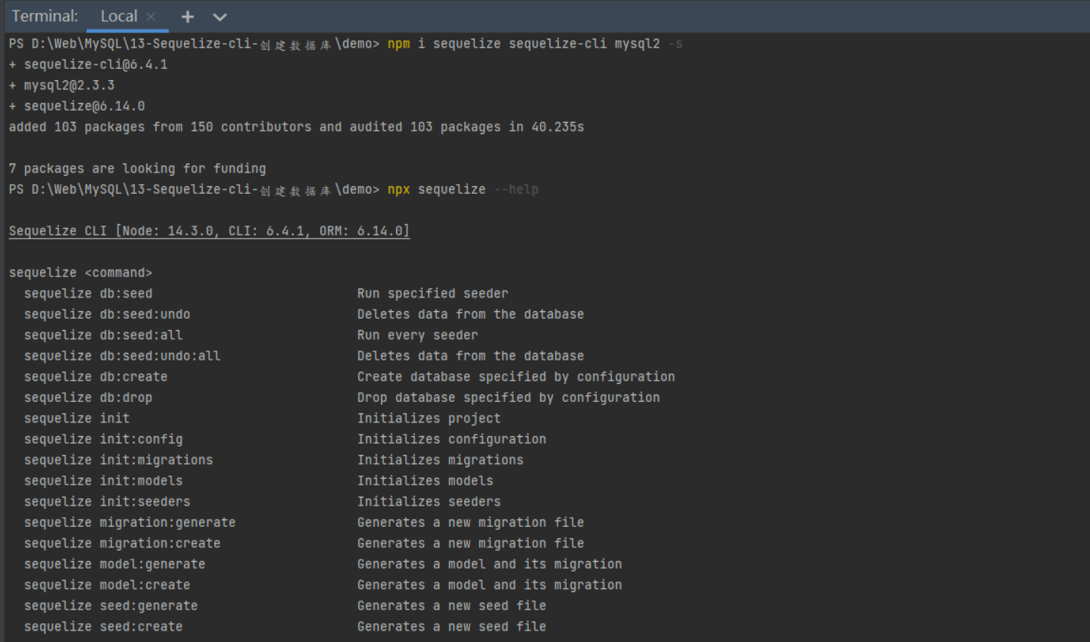Click the '+ sequelize-cli@6.4.1' line
Viewport: 1090px width, 642px height.
pos(88,64)
